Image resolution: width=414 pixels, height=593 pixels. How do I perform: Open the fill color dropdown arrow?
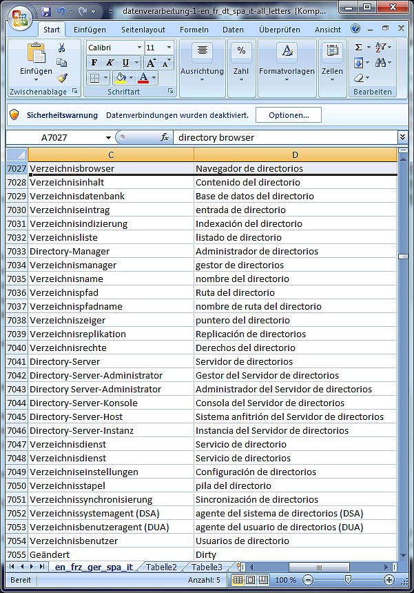131,78
